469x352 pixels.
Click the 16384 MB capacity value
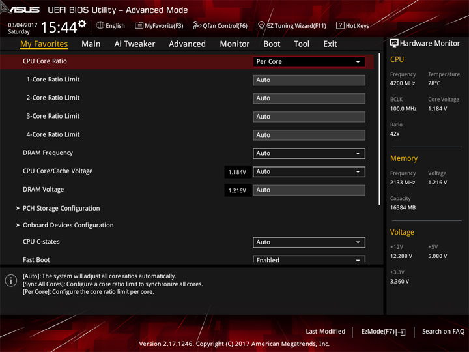(x=403, y=207)
